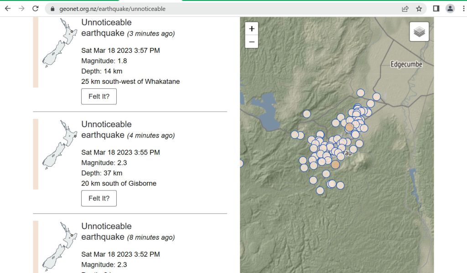The width and height of the screenshot is (467, 273).
Task: Open the map layers switcher
Action: click(419, 32)
